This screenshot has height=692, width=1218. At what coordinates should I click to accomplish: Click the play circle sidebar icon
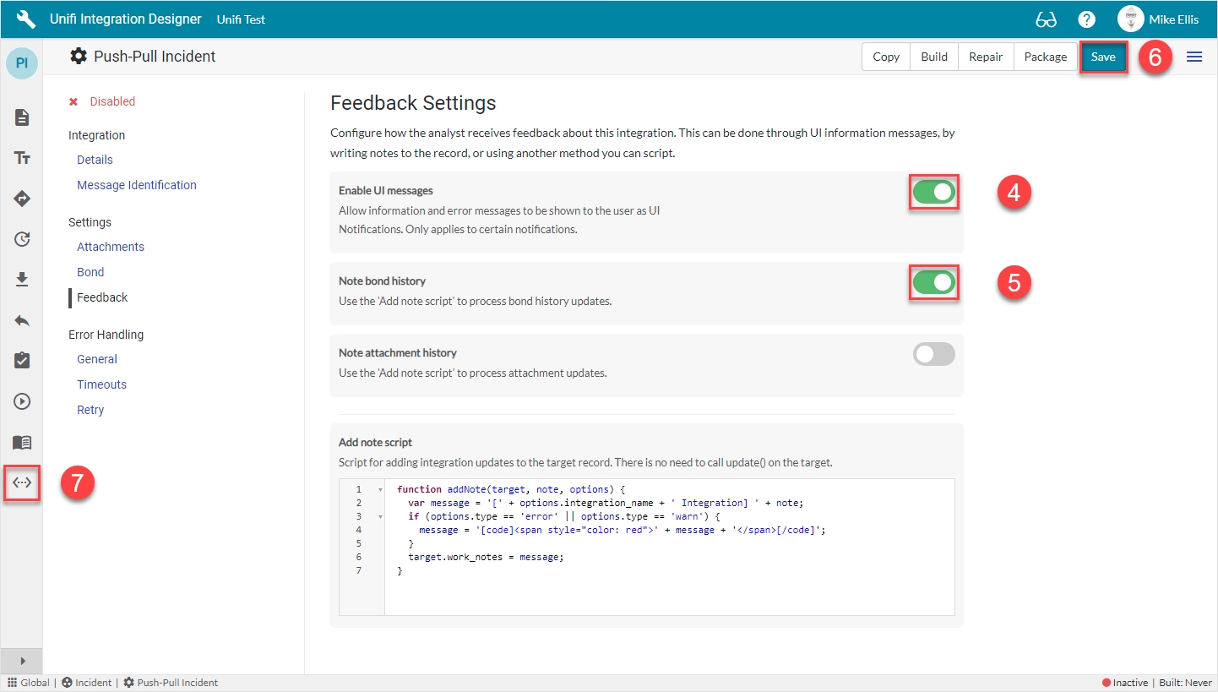22,401
